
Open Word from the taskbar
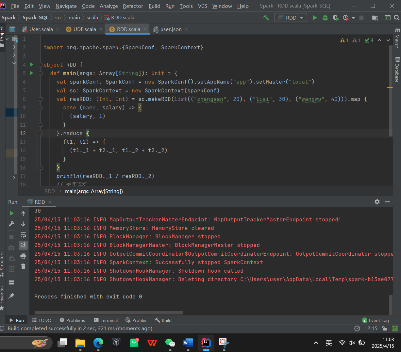coord(188,343)
